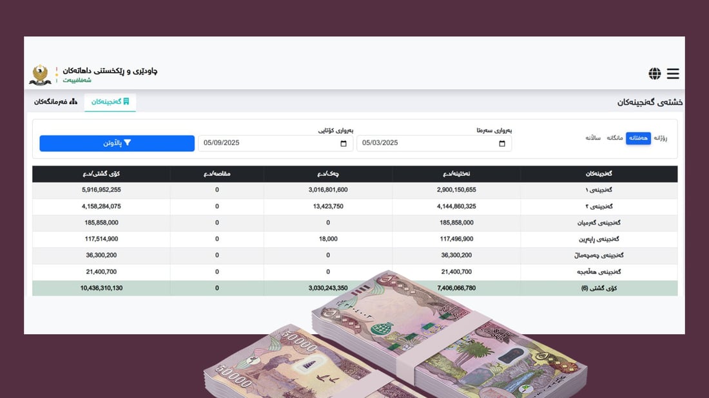Click the نەختینە/د.ع column header
The image size is (709, 398).
(x=456, y=174)
